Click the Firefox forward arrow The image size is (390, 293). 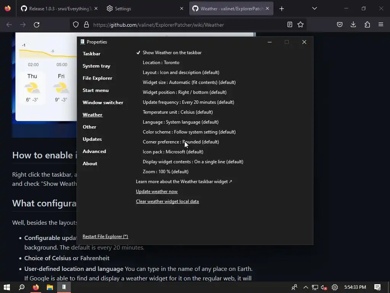23,25
